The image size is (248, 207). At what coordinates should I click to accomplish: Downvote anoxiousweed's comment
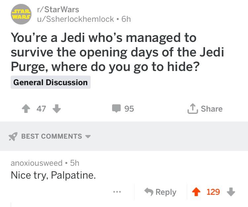tap(231, 192)
